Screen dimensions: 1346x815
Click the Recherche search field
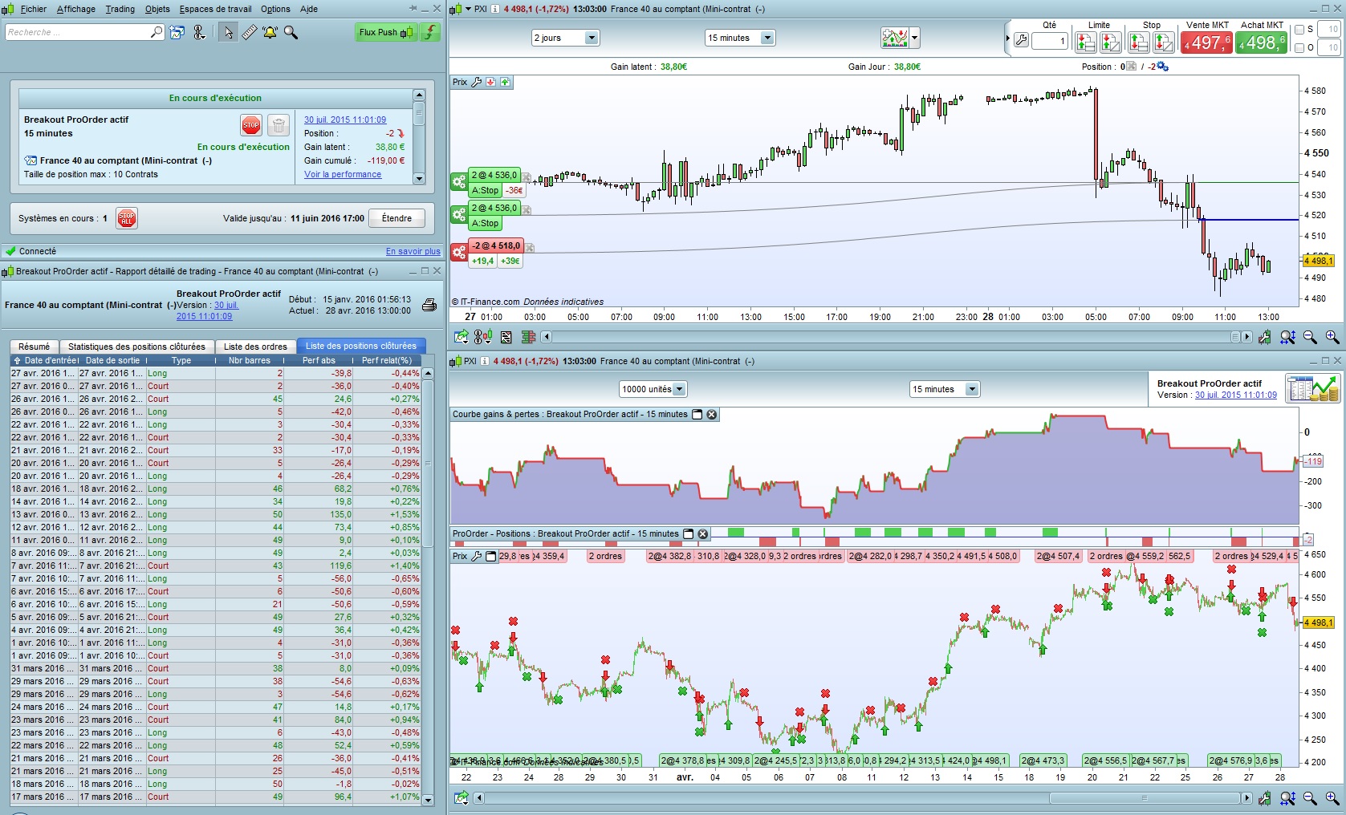click(x=78, y=32)
